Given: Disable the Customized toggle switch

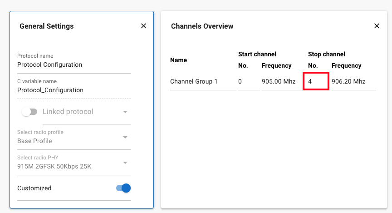Looking at the screenshot, I should click(123, 188).
